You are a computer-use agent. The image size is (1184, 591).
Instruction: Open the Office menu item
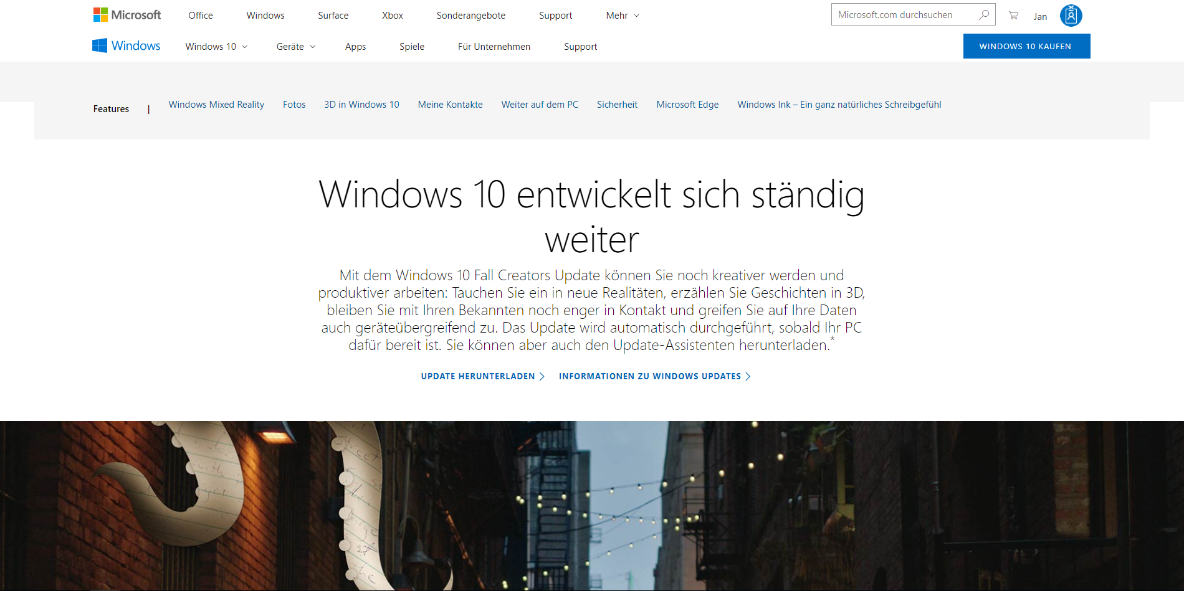[x=201, y=16]
